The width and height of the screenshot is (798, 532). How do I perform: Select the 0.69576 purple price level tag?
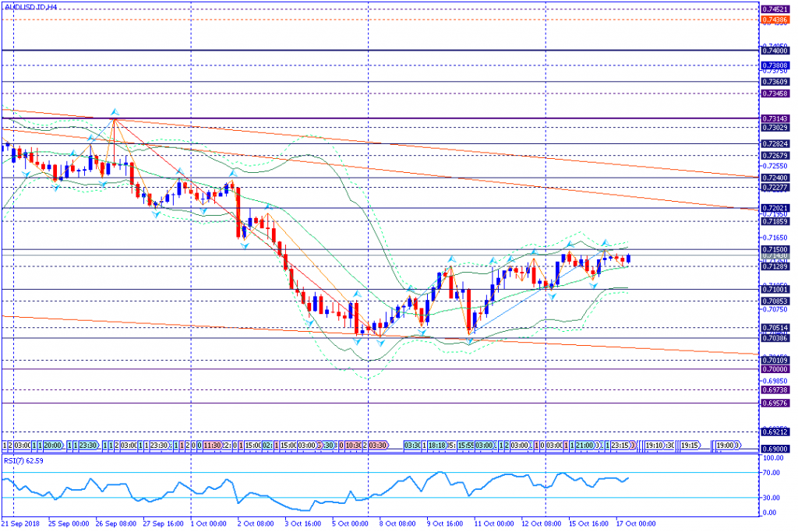tap(773, 403)
